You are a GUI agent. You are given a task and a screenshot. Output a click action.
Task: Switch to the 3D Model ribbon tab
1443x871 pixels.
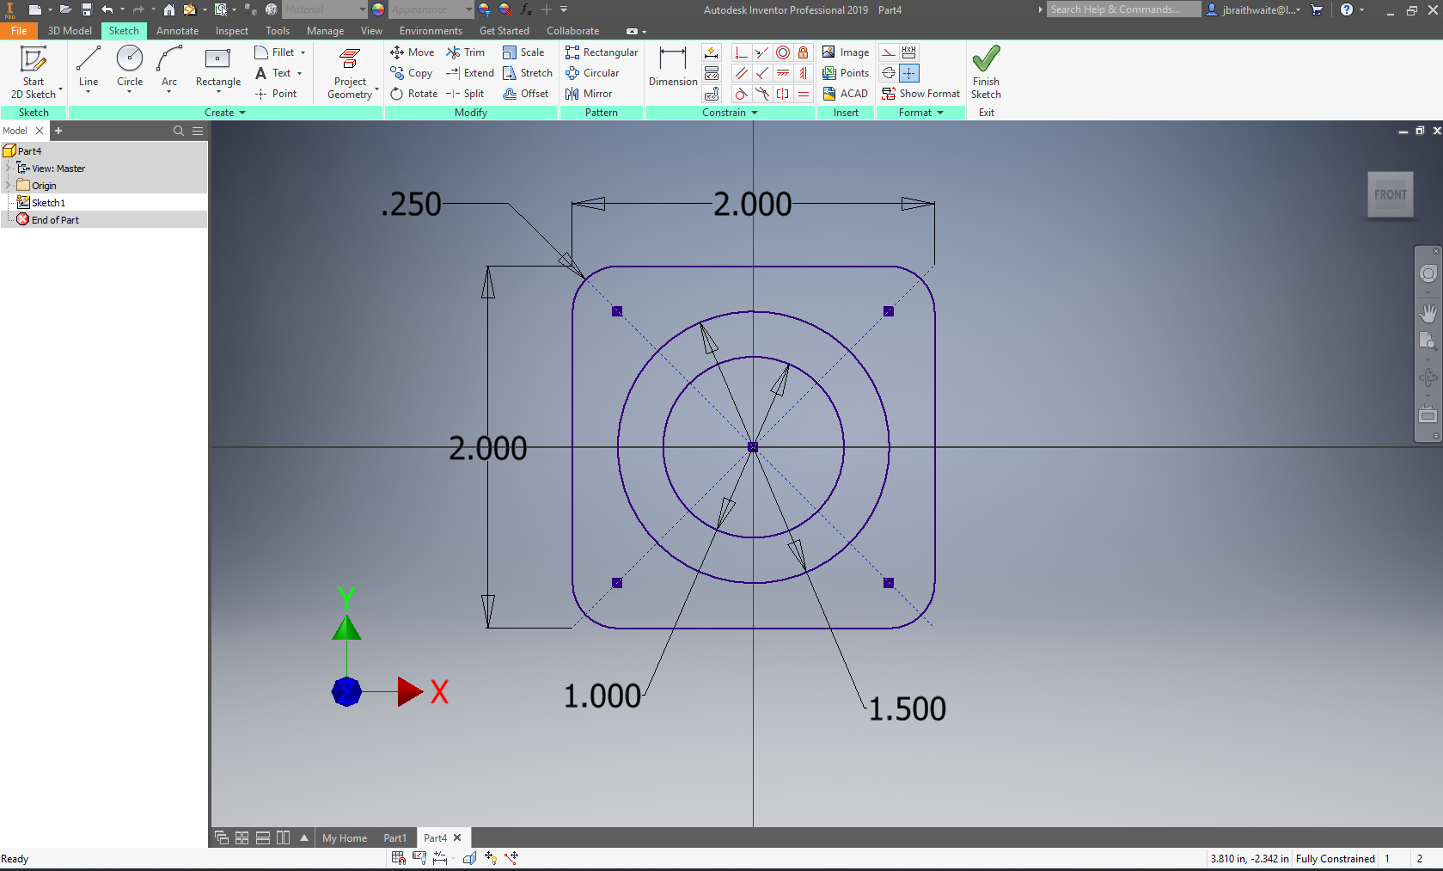pyautogui.click(x=70, y=31)
